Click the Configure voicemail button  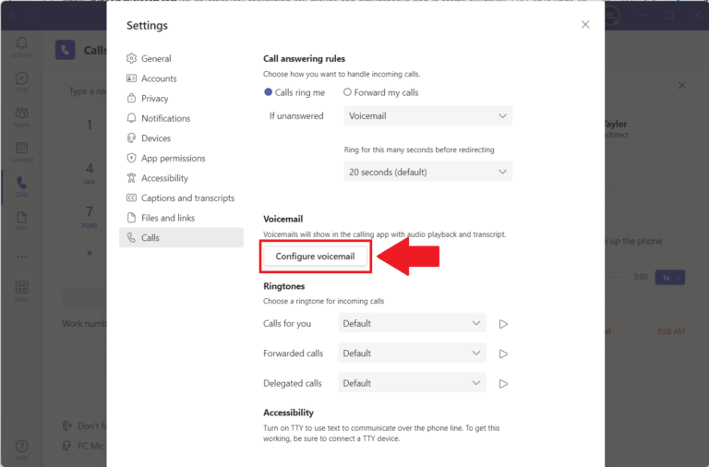315,257
